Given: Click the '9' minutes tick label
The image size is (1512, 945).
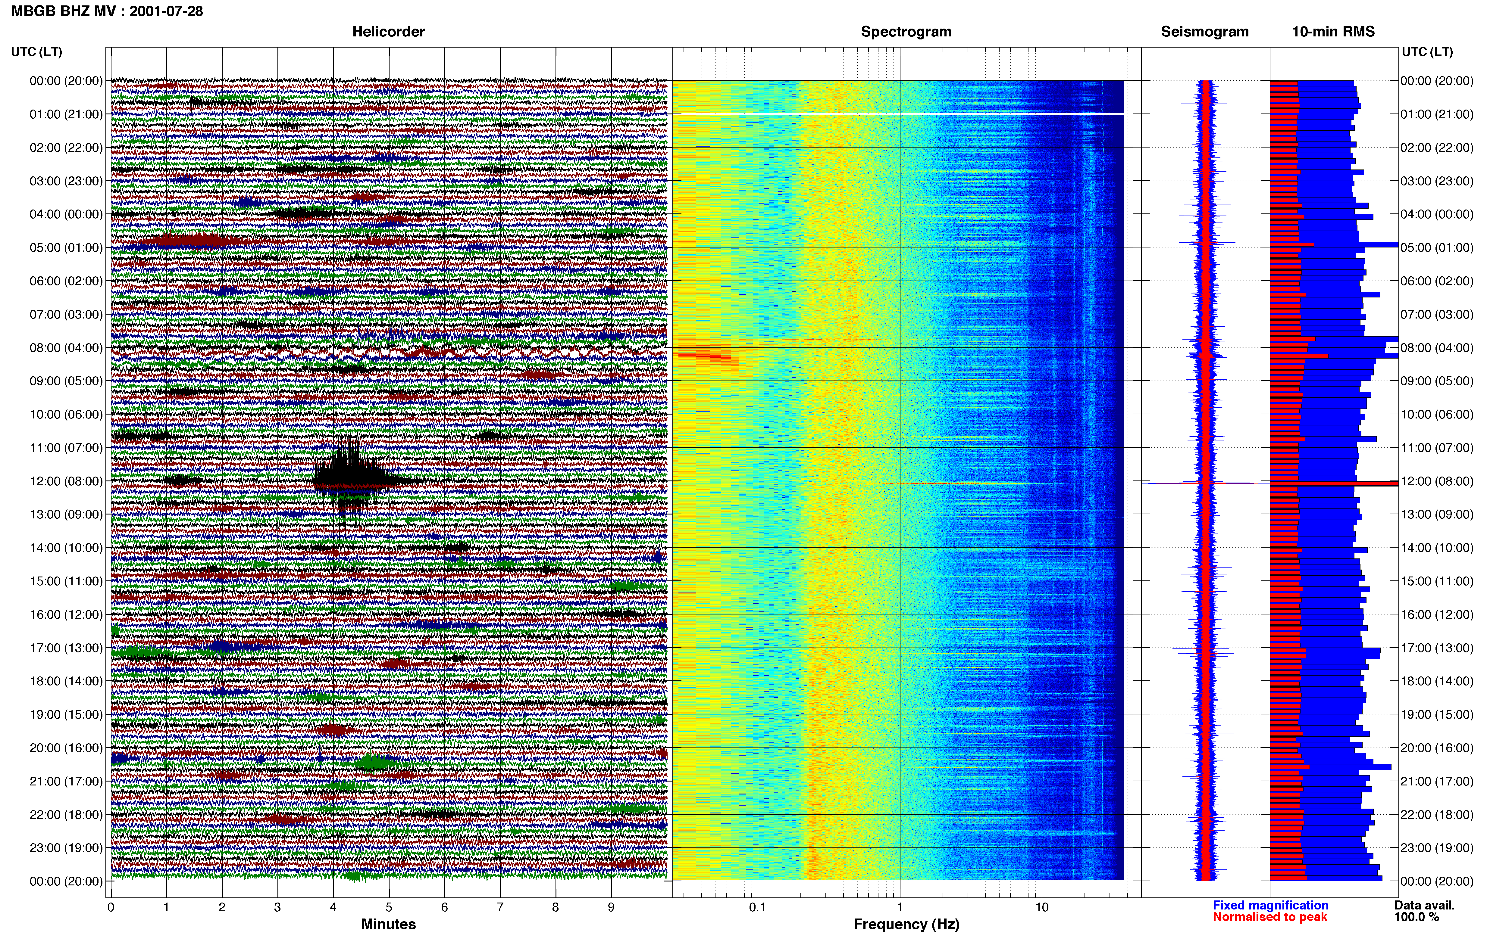Looking at the screenshot, I should [x=611, y=907].
